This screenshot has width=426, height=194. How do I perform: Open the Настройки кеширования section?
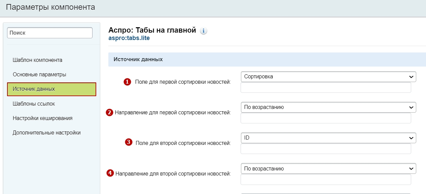pos(42,118)
